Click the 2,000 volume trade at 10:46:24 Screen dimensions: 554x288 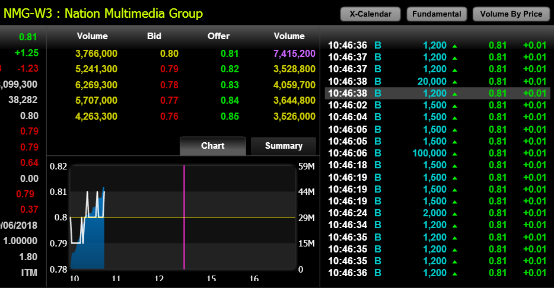[x=435, y=213]
